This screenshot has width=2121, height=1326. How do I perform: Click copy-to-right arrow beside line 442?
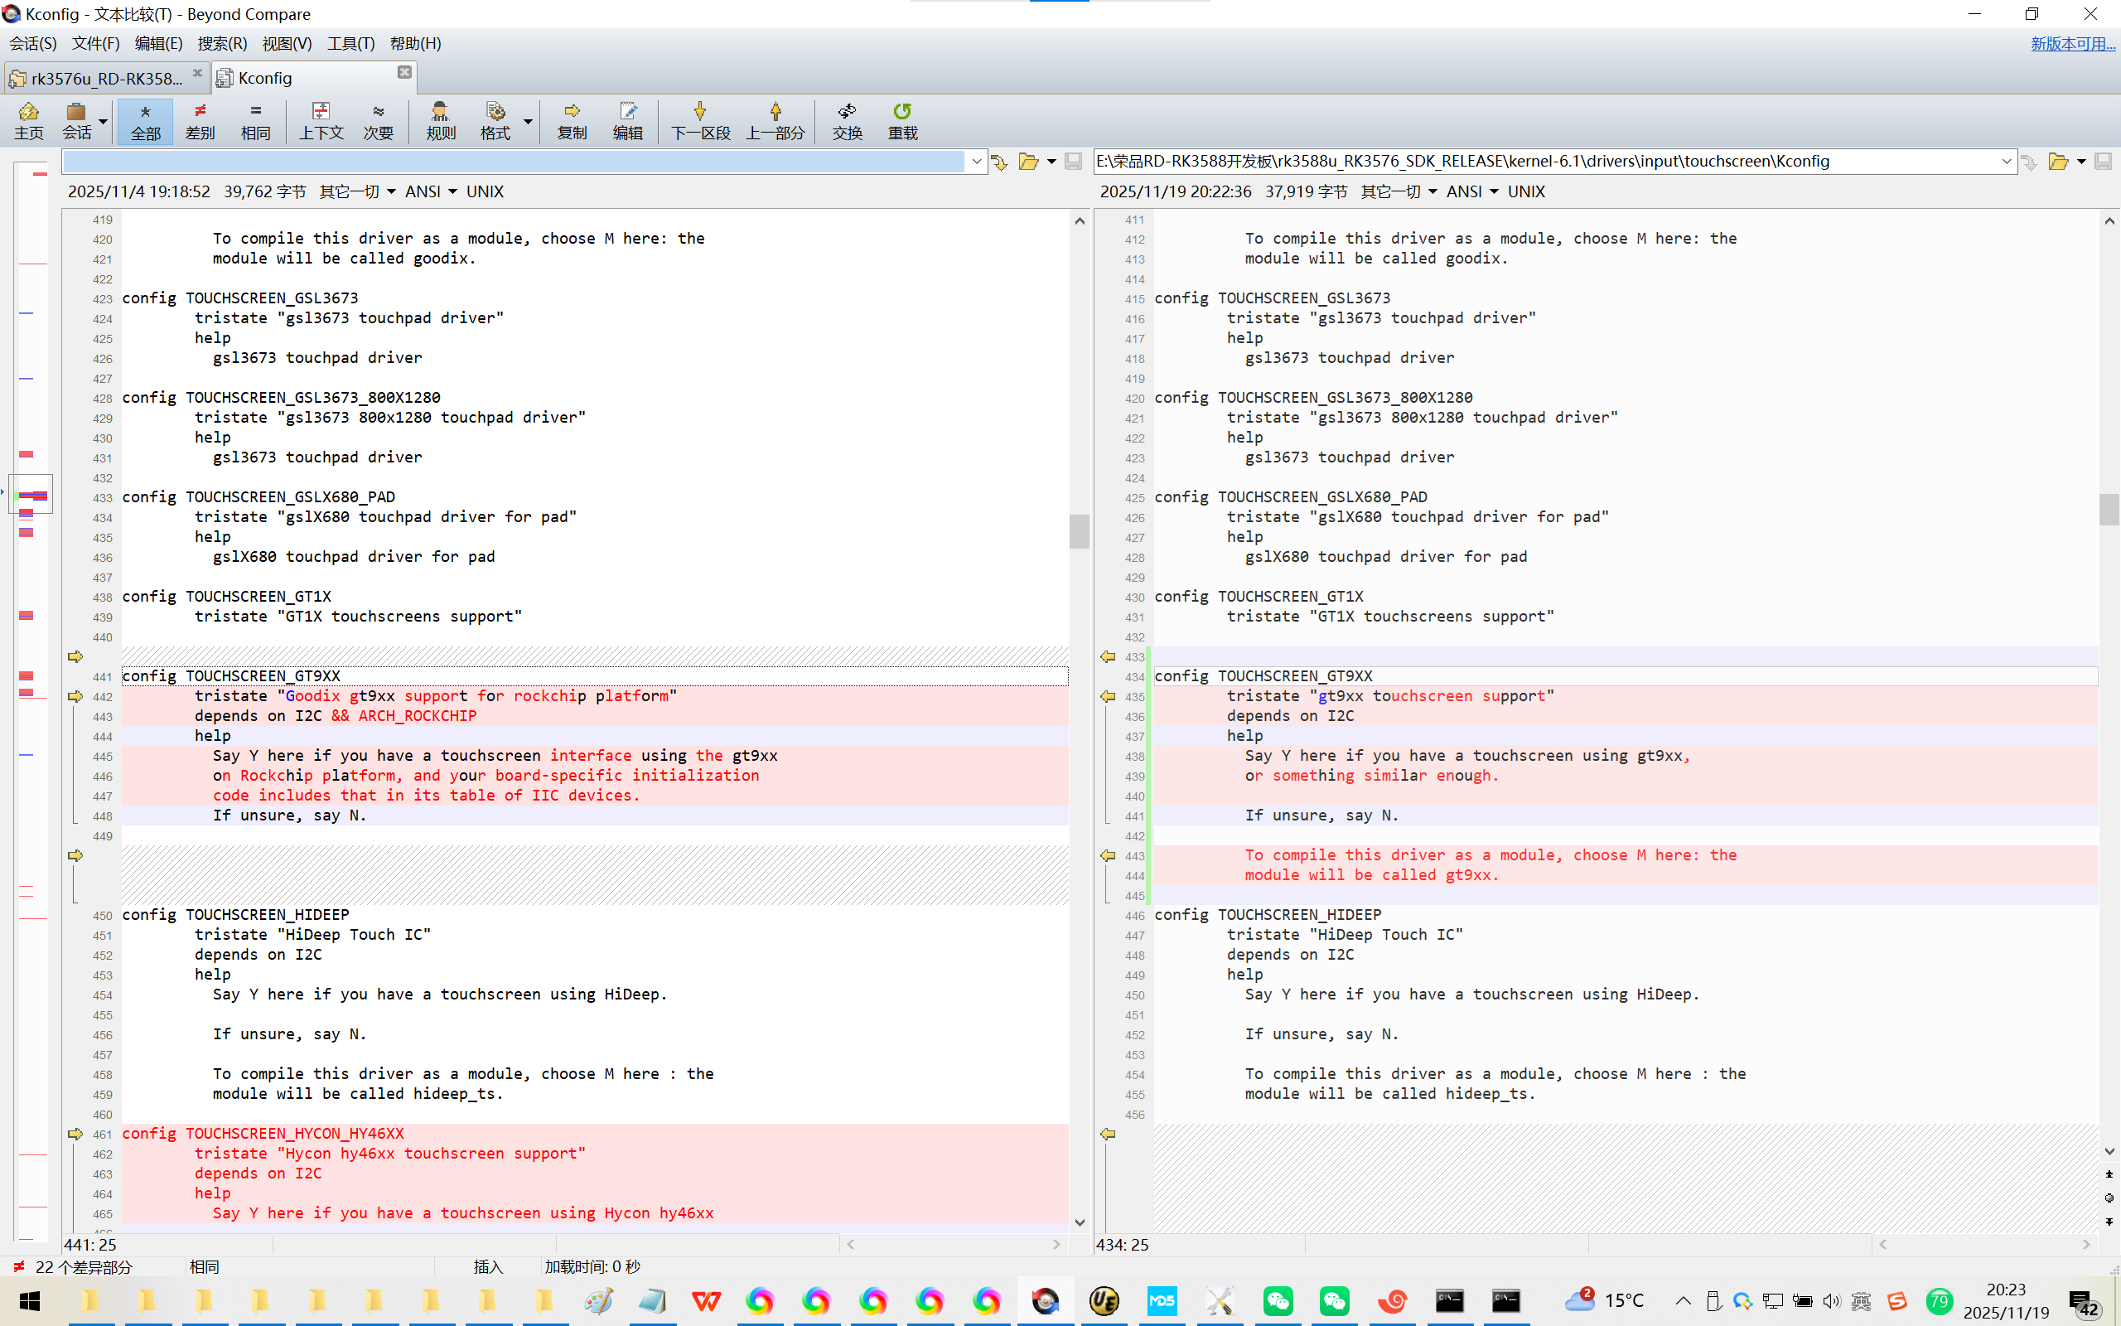pos(75,696)
